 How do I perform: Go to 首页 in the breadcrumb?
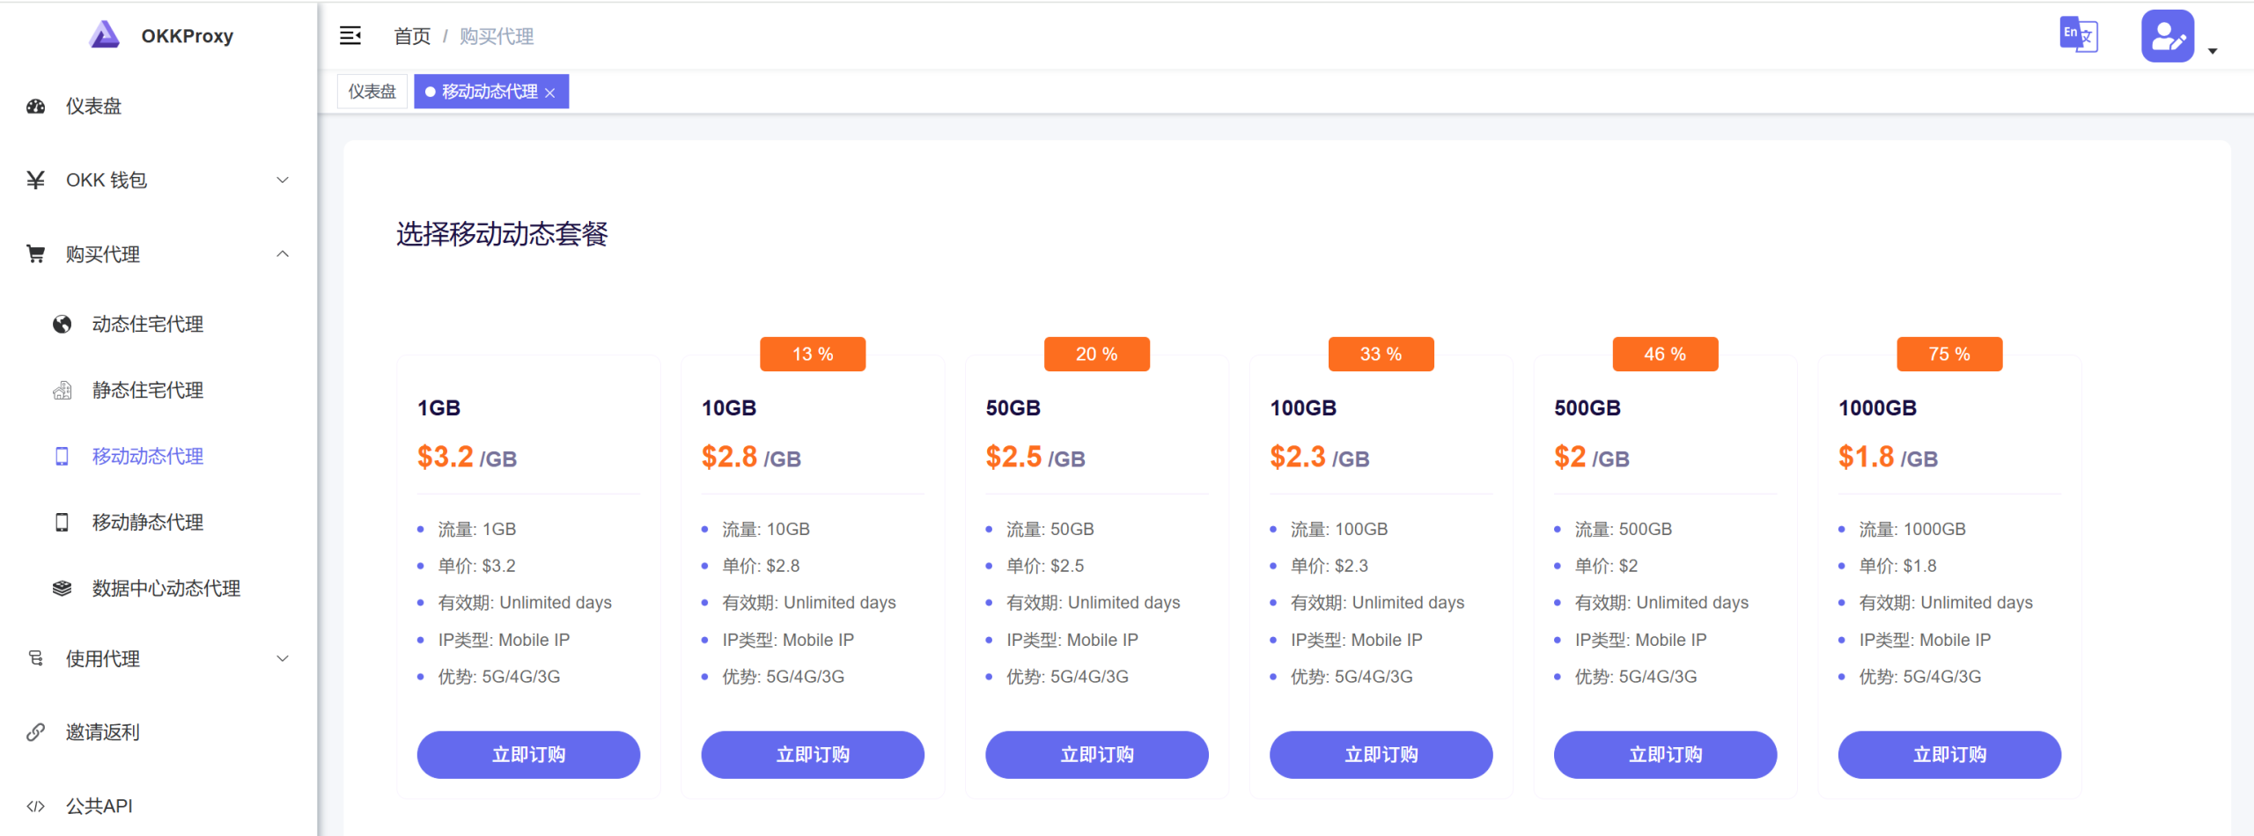[411, 36]
